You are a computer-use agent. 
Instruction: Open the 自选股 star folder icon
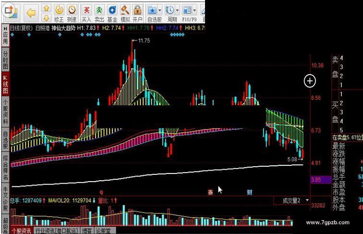pos(152,10)
